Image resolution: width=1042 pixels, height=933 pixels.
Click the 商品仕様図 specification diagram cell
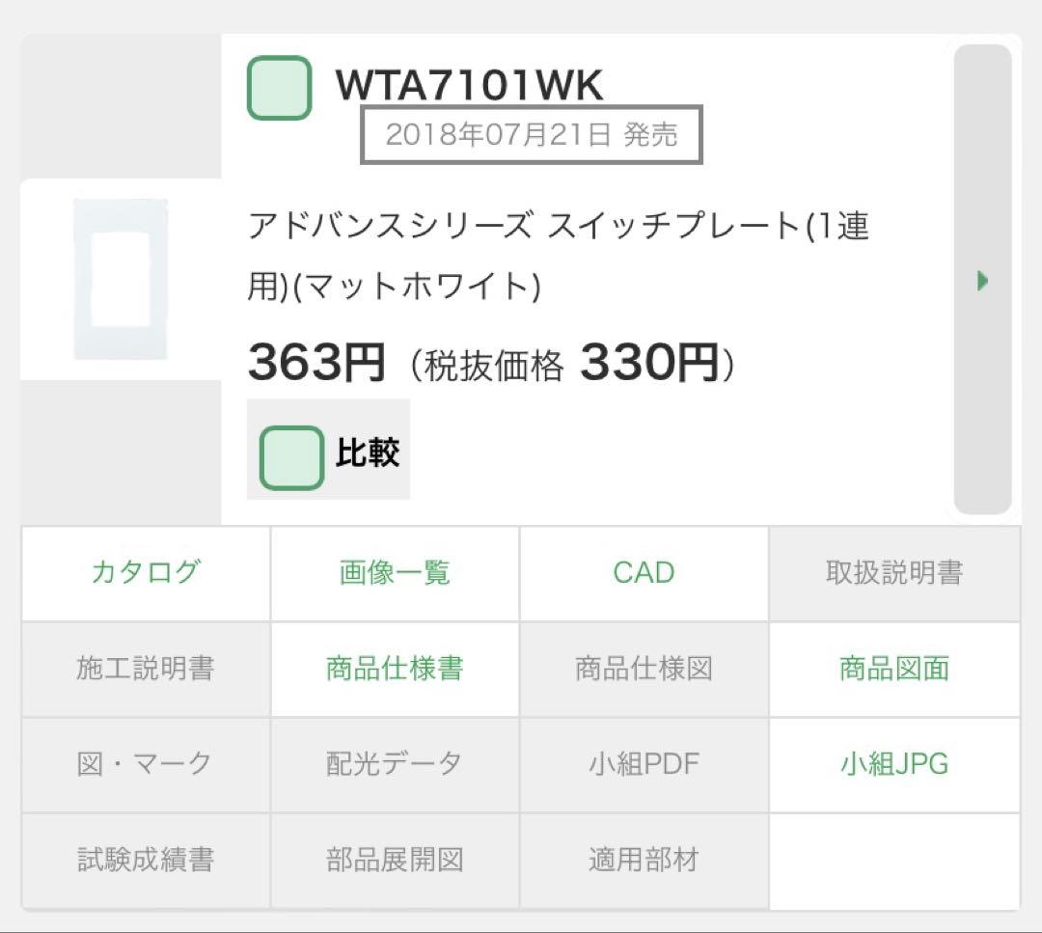[644, 669]
